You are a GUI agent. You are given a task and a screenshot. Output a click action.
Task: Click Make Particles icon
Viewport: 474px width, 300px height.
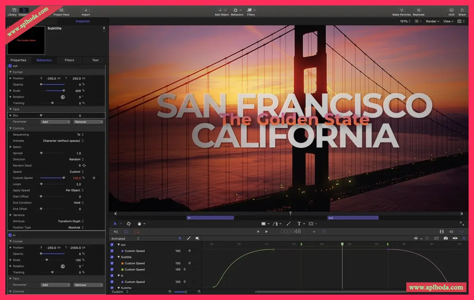coord(402,10)
